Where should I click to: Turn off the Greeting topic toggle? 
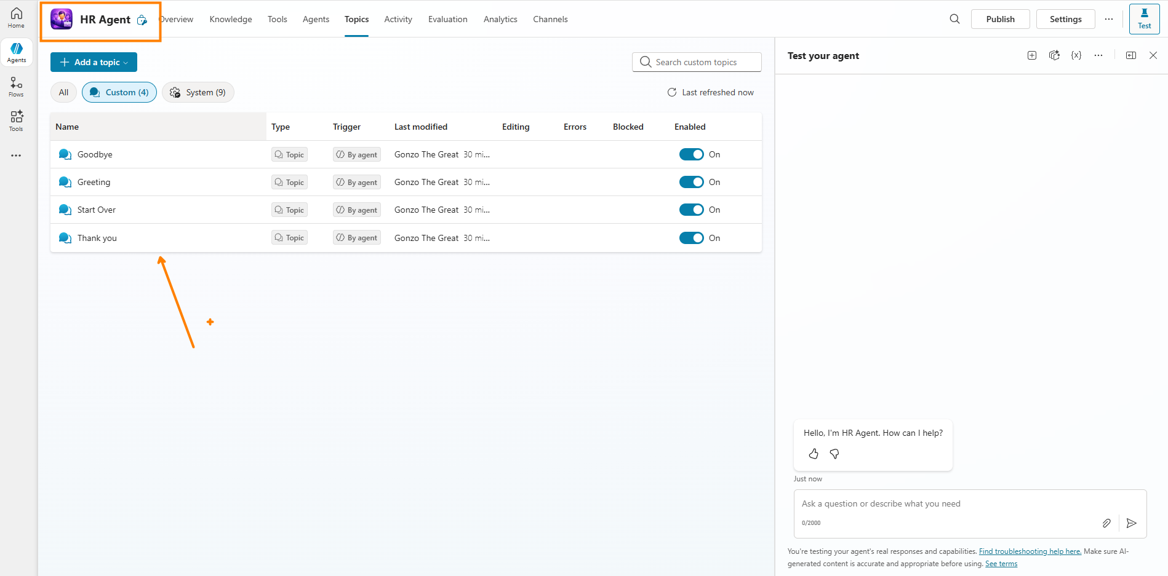pos(691,182)
